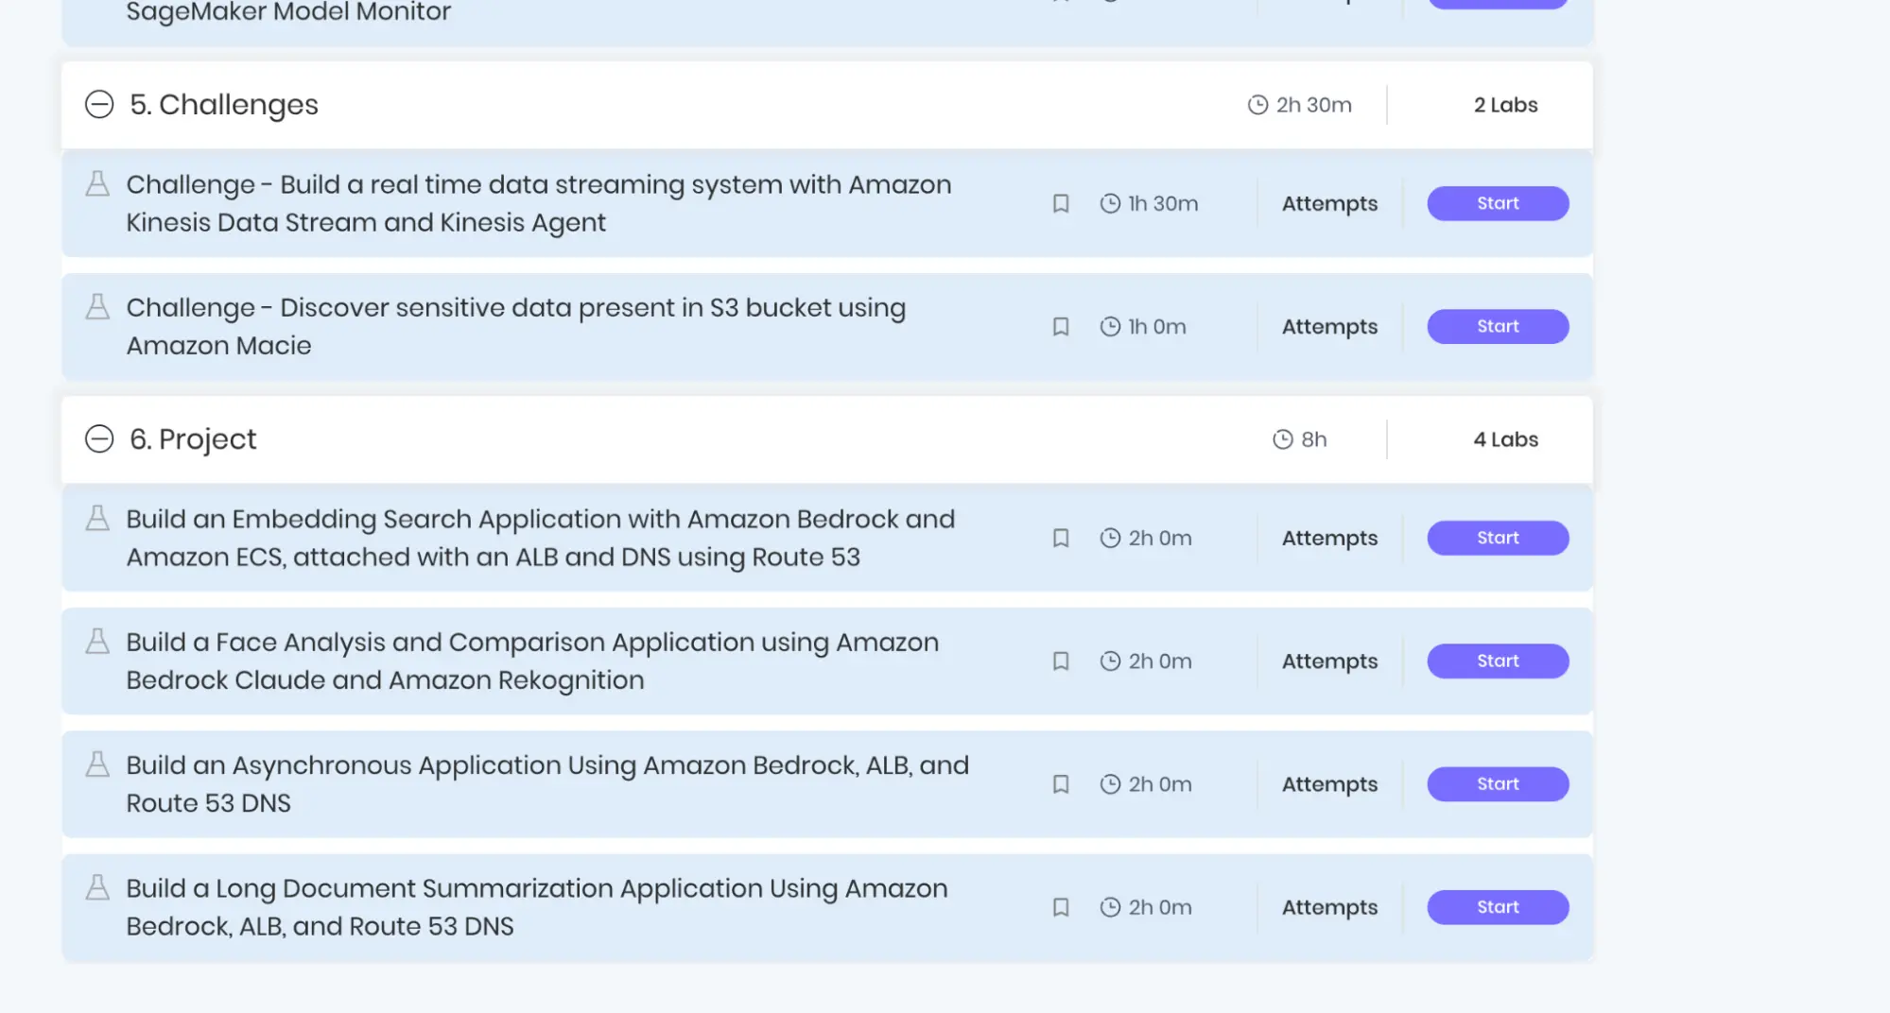
Task: Click the '5. Challenges' heading text
Action: coord(224,105)
